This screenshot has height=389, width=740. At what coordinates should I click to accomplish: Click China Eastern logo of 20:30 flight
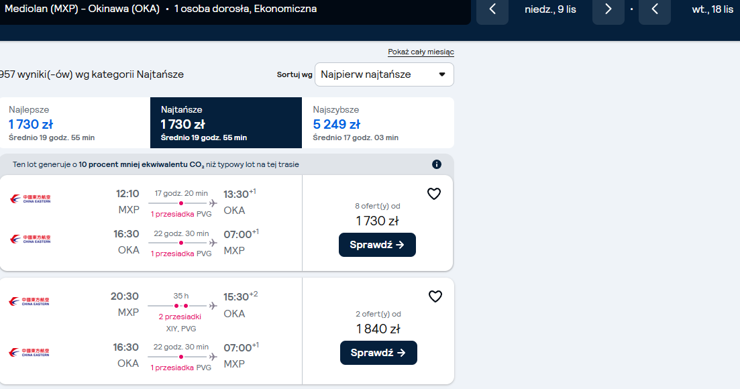point(30,301)
